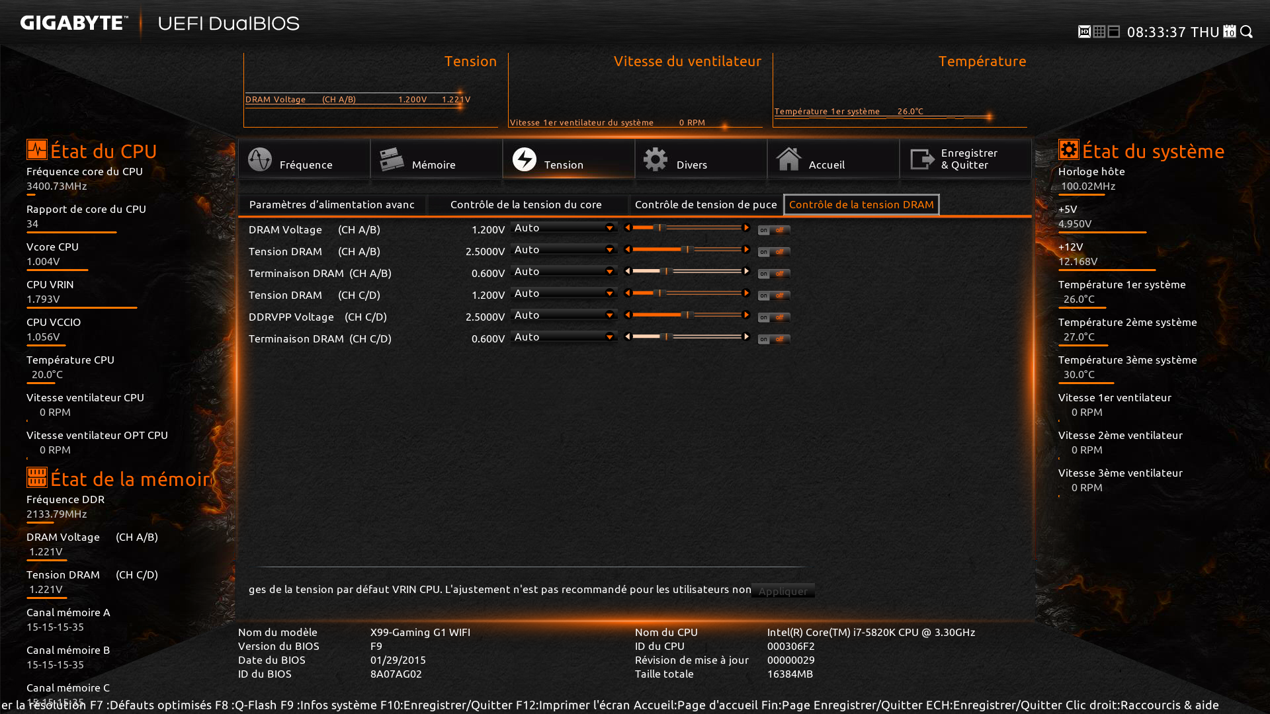
Task: Switch to the Fréquence tab
Action: [304, 159]
